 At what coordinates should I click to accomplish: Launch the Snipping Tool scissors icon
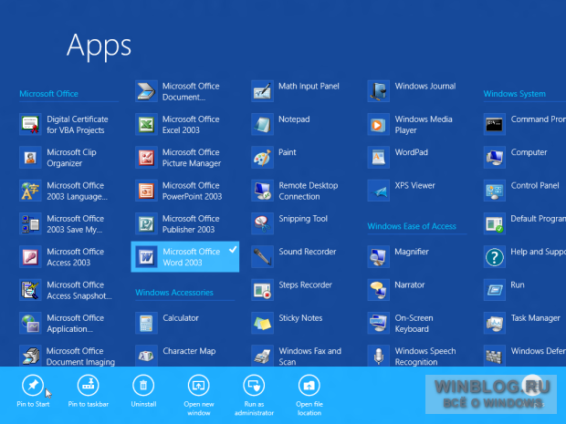point(262,224)
